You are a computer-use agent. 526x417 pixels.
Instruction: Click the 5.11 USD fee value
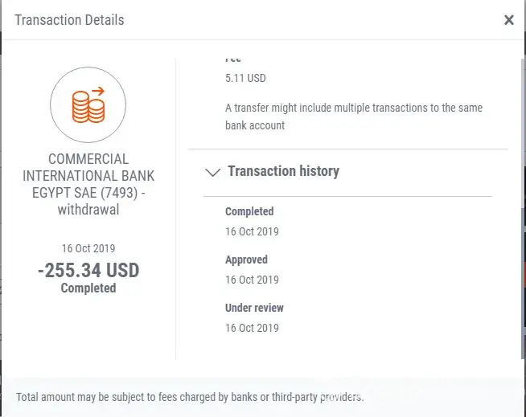tap(245, 79)
